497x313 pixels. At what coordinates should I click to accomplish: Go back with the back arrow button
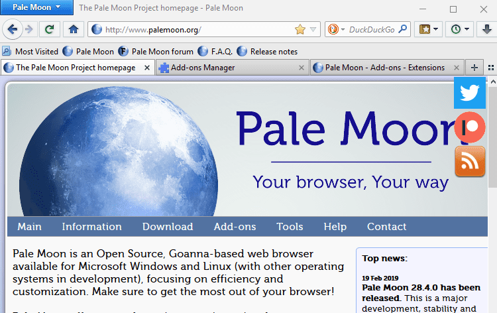click(x=13, y=29)
